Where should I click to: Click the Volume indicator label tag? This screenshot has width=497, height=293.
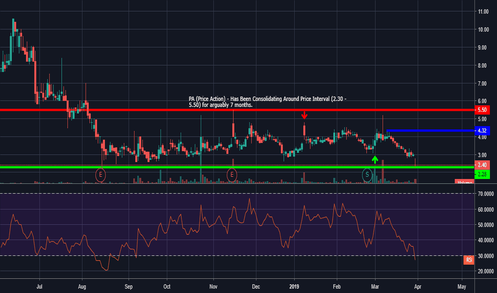click(464, 182)
